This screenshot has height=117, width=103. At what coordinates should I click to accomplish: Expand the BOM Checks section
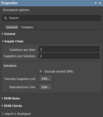[x=2, y=106]
